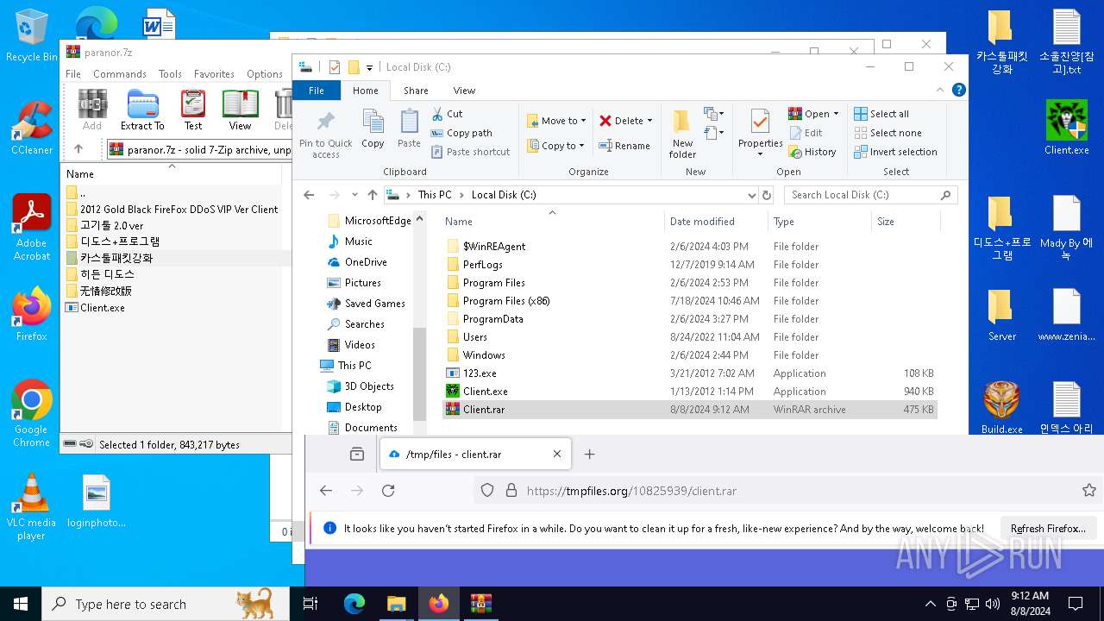Image resolution: width=1104 pixels, height=621 pixels.
Task: Click Copy path in ribbon
Action: (461, 133)
